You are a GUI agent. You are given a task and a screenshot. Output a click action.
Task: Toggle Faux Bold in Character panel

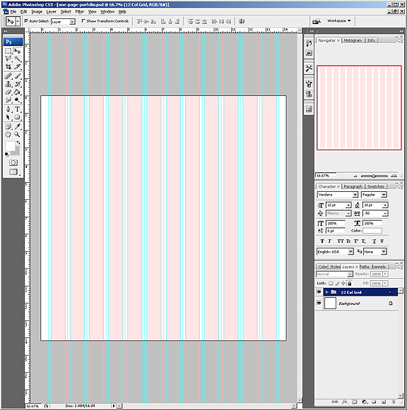pos(322,241)
